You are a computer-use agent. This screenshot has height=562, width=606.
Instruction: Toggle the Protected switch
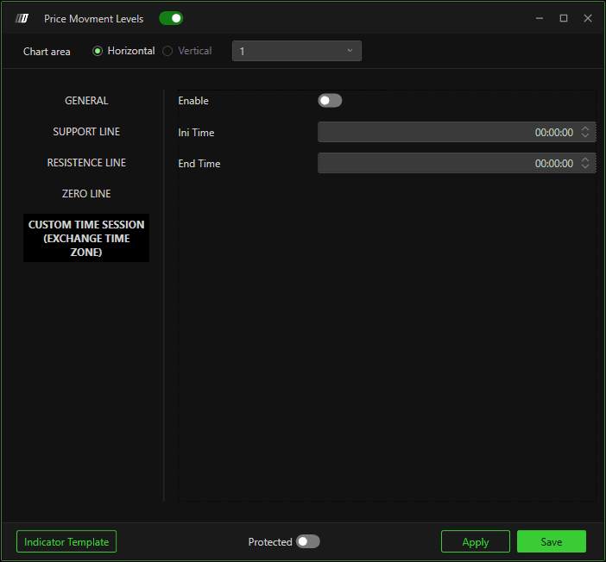coord(307,541)
